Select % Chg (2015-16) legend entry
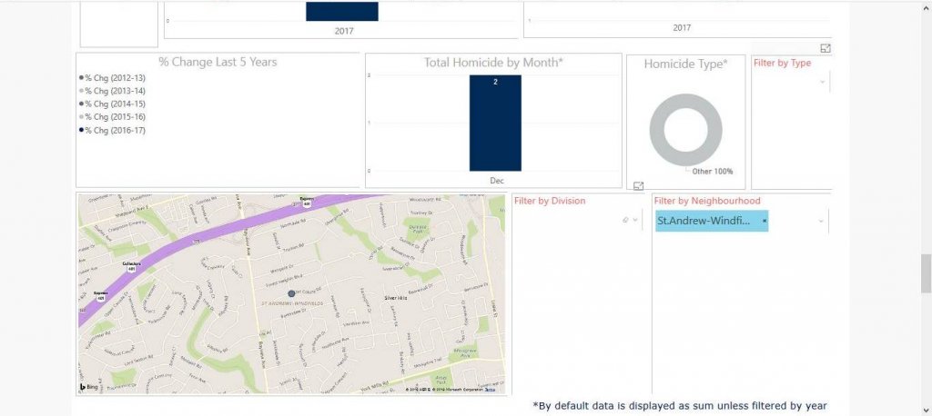This screenshot has width=932, height=416. click(x=114, y=117)
